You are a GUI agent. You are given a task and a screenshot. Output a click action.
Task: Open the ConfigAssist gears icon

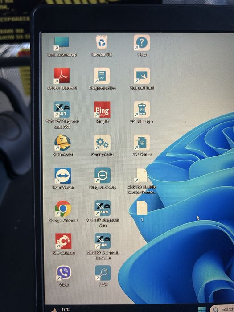click(x=102, y=143)
